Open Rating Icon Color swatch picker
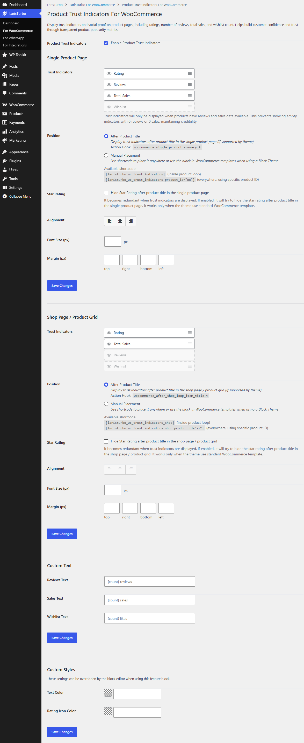304x743 pixels. 108,711
